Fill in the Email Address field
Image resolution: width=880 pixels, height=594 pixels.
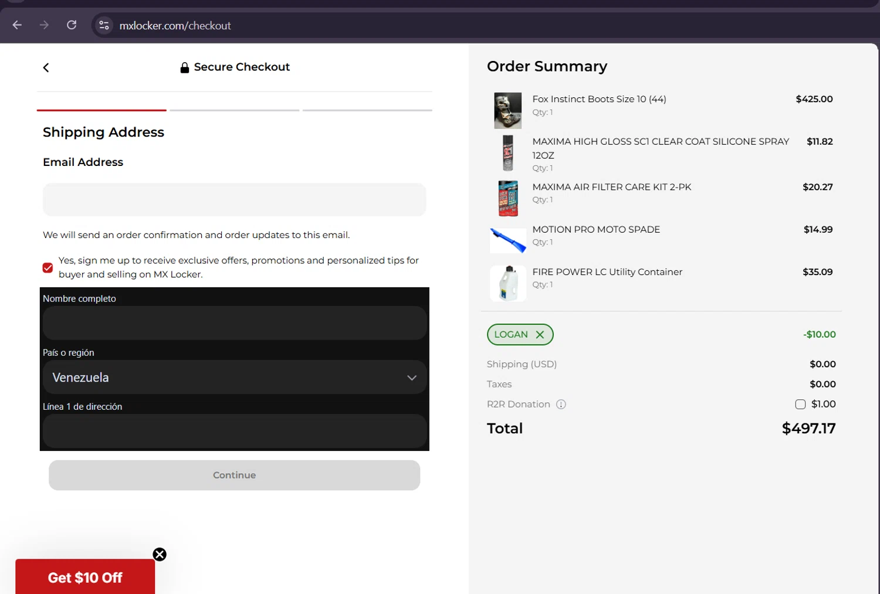234,199
